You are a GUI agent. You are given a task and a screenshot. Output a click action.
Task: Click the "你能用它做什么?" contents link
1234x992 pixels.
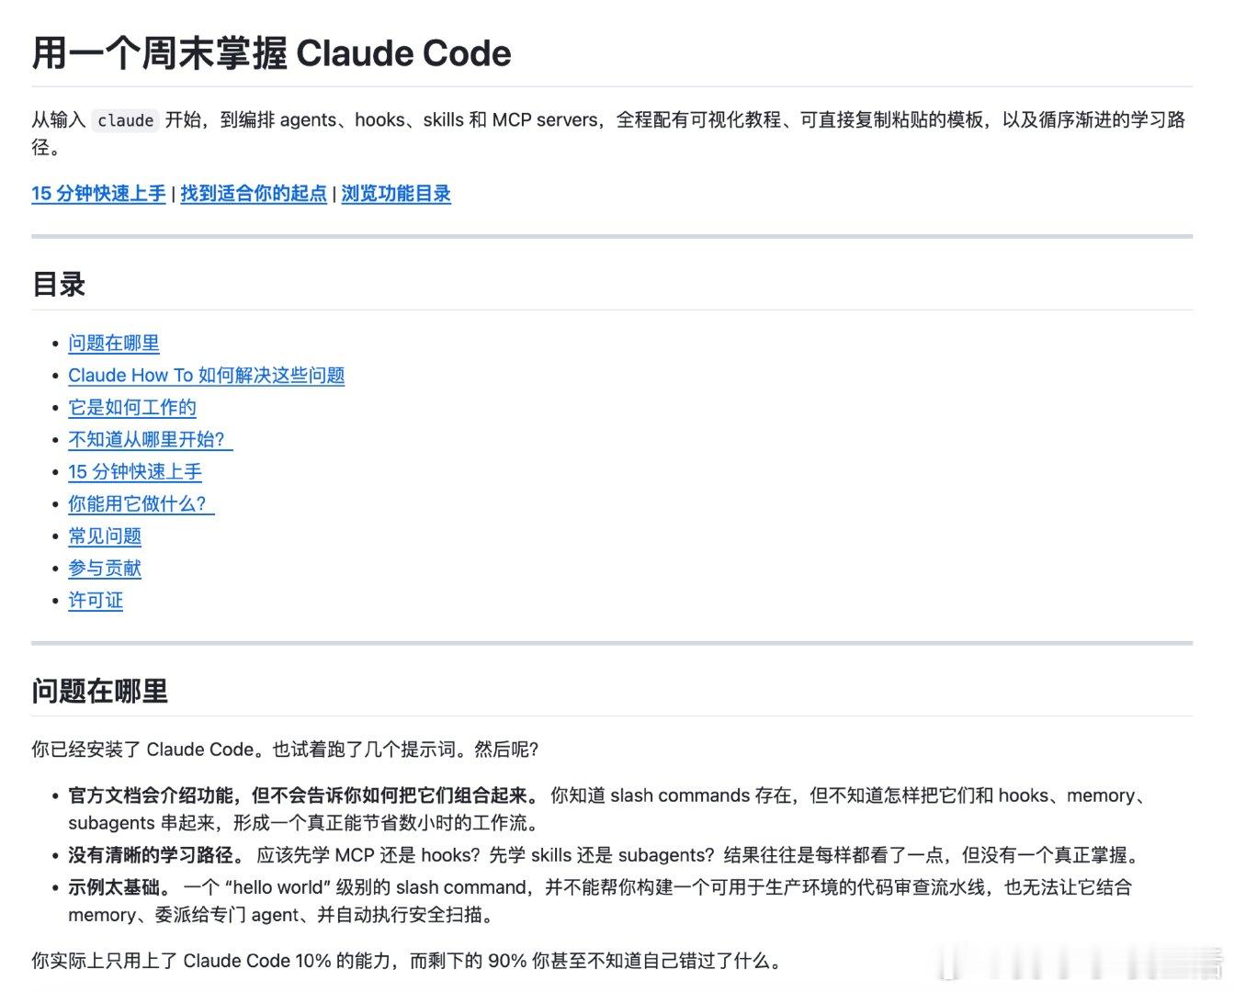tap(138, 503)
